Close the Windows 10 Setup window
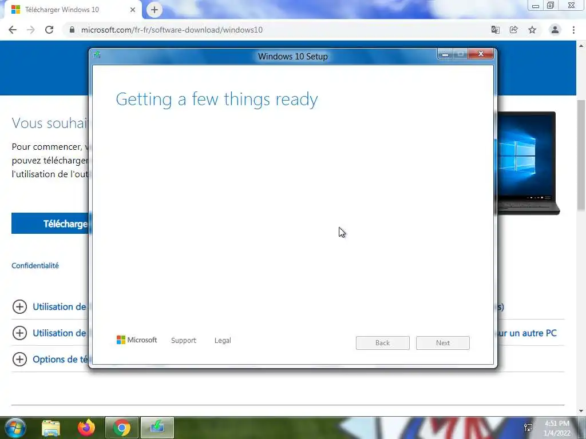Screen dimensions: 586x439 click(481, 54)
